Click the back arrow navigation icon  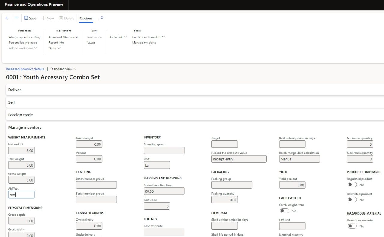pos(7,18)
